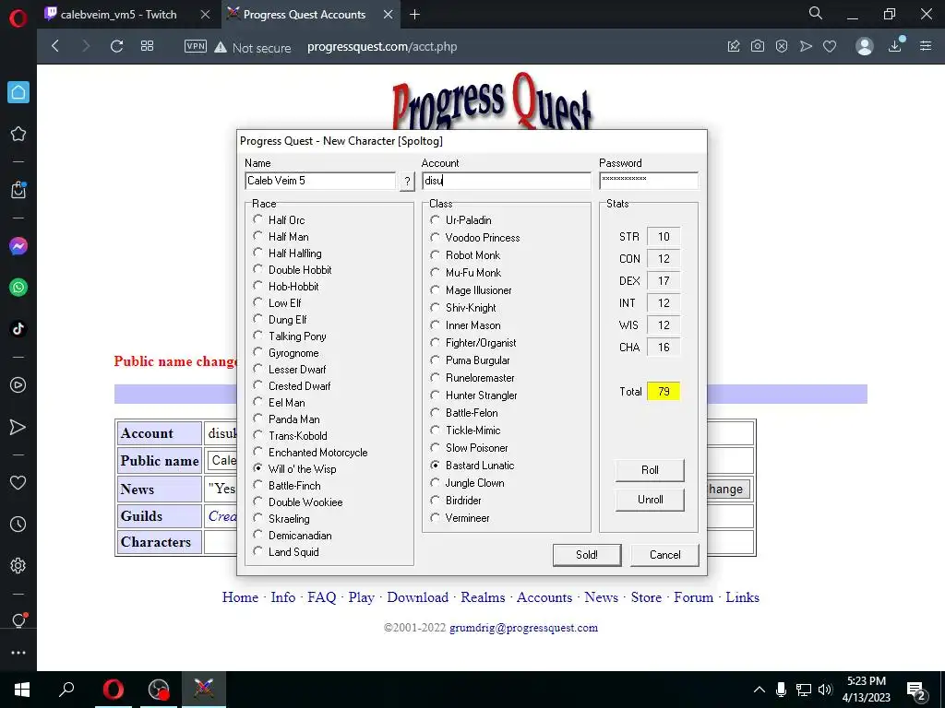Confirm character with Sold! button
Screen dimensions: 945x708
click(586, 555)
